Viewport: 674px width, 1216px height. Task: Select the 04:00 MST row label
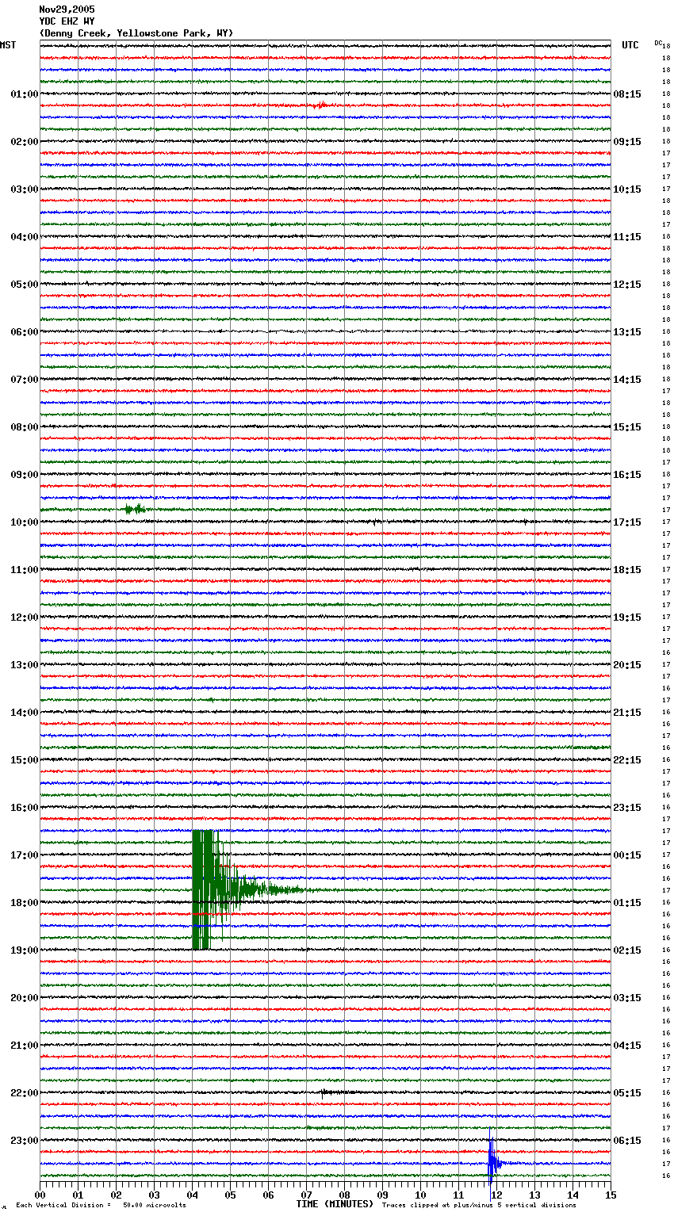[25, 237]
